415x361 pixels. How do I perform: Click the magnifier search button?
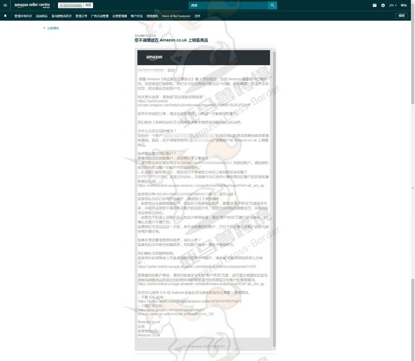point(273,5)
